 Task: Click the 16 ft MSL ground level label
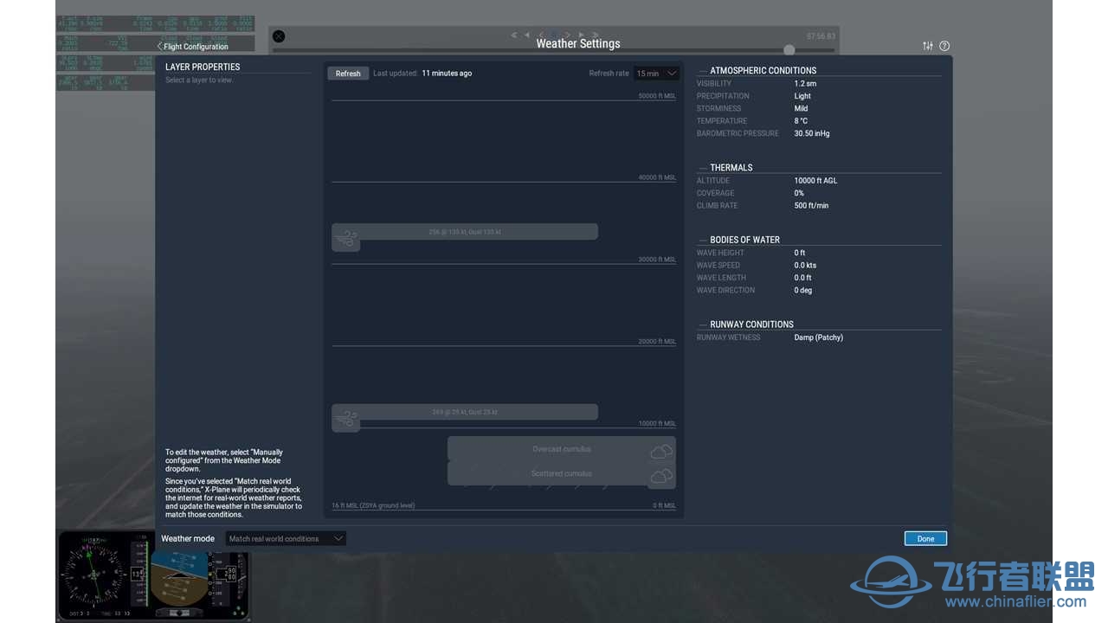[373, 505]
